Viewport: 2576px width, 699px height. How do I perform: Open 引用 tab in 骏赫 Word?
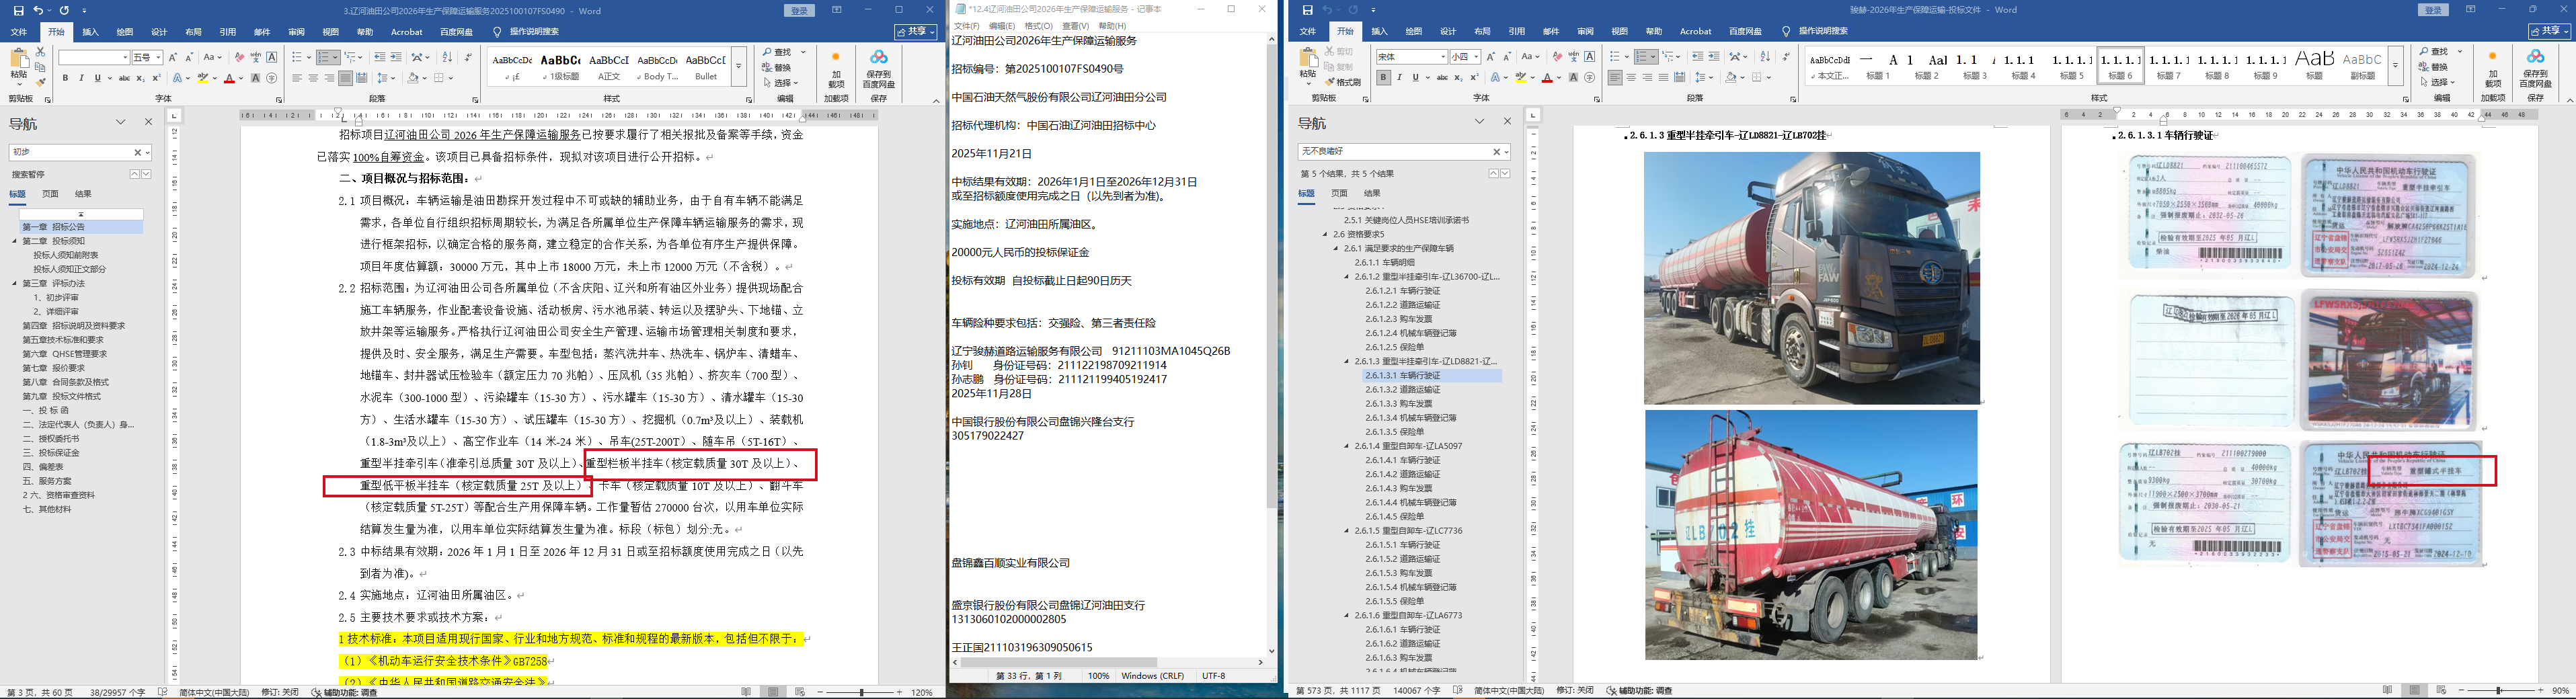coord(1517,32)
